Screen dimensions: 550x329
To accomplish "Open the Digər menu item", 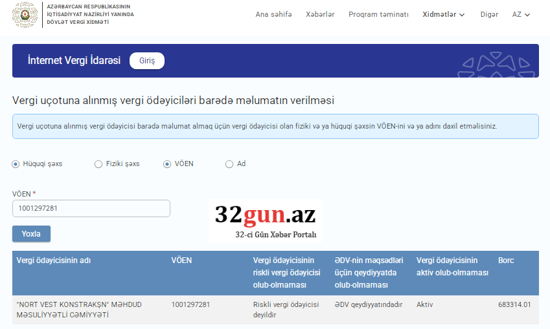I will pos(489,14).
